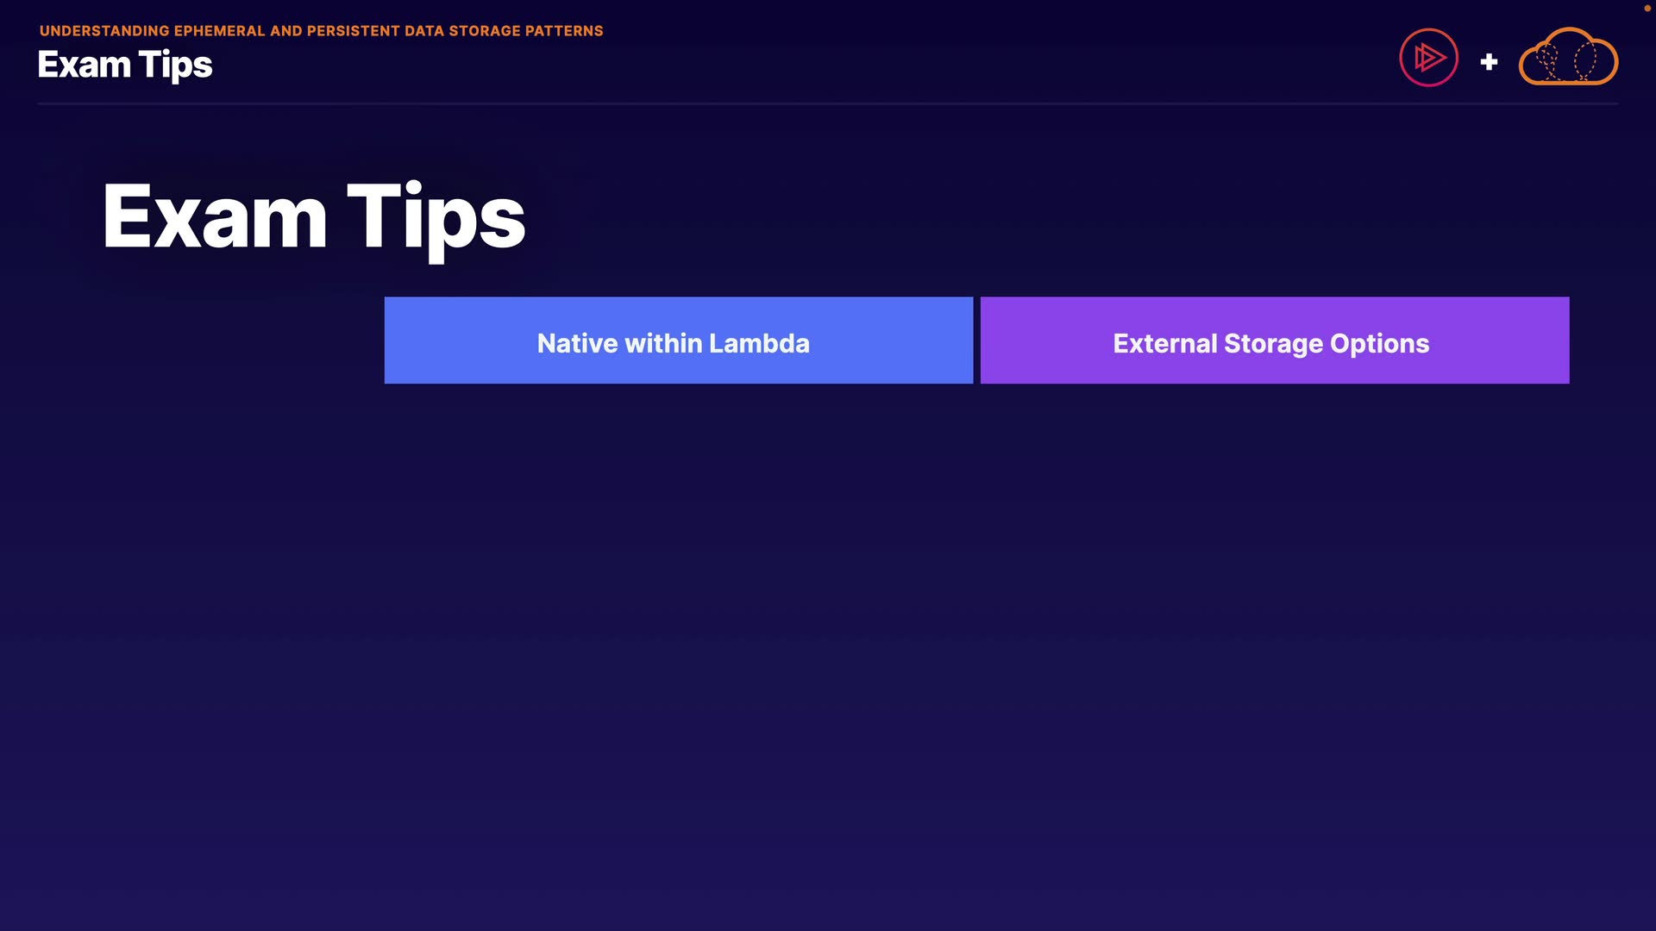The image size is (1656, 931).
Task: Click the Pluralsight play logo icon
Action: 1428,58
